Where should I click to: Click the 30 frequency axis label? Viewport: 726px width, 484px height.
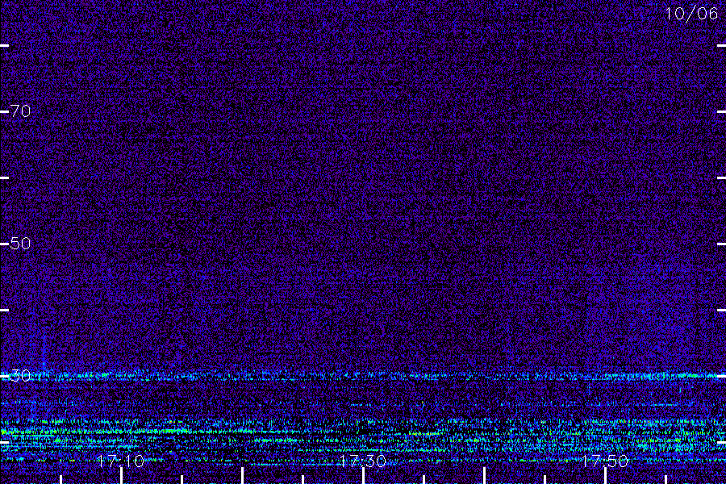[20, 376]
